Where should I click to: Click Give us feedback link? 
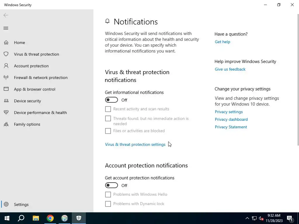pos(230,69)
